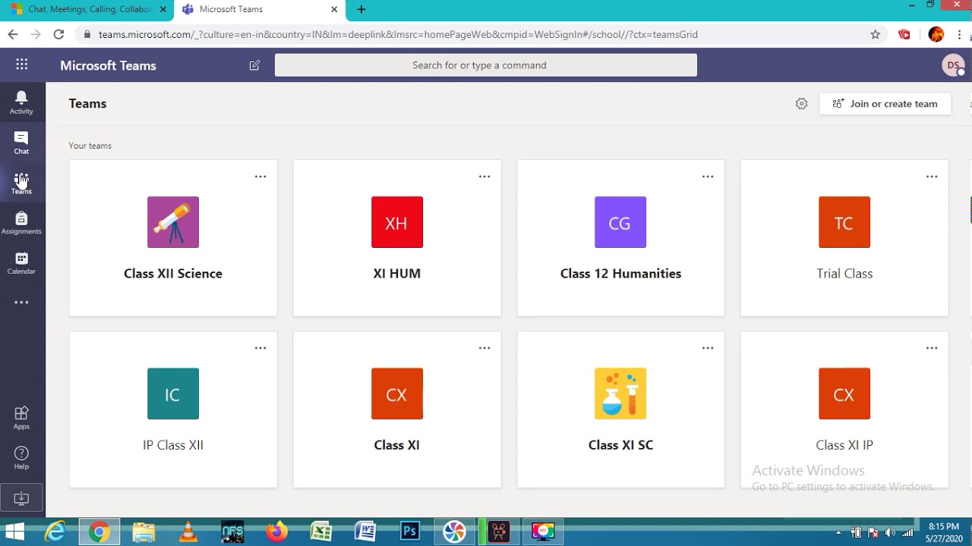
Task: Go back in the browser
Action: [x=13, y=34]
